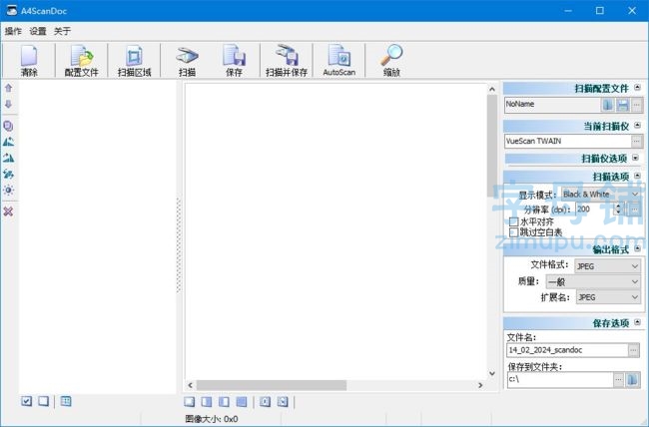This screenshot has height=427, width=649.
Task: Click the third view mode icon below preview
Action: click(224, 402)
